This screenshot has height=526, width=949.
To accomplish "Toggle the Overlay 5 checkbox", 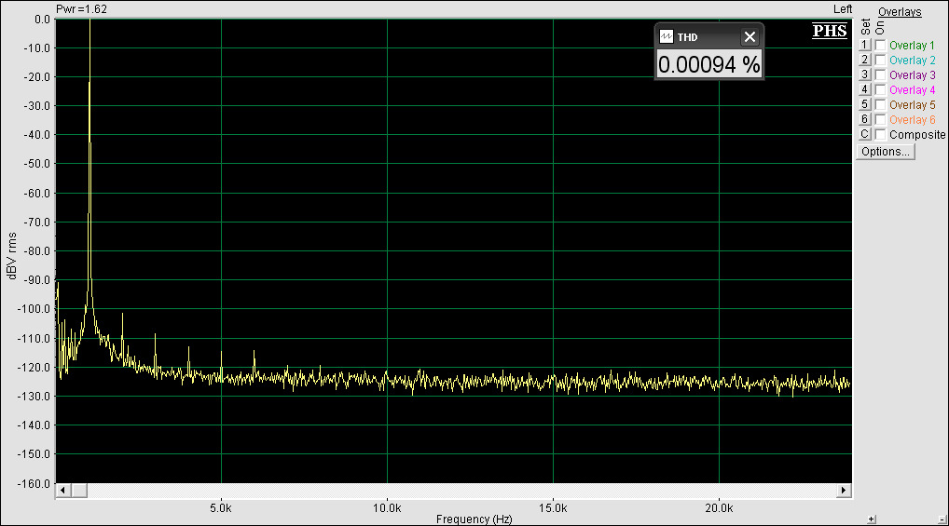I will (x=880, y=105).
